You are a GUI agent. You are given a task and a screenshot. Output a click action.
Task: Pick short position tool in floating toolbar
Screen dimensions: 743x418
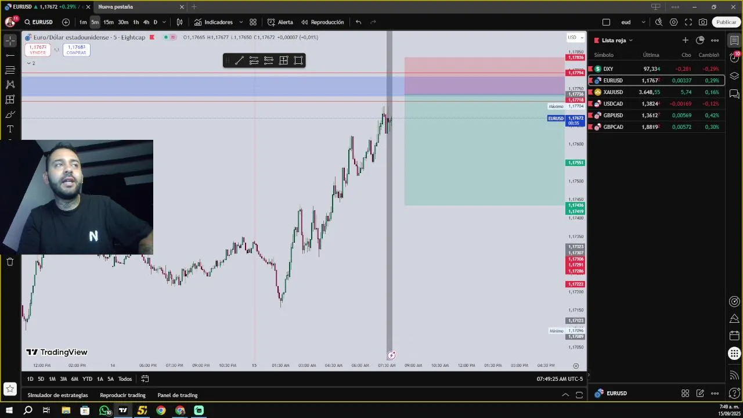269,60
